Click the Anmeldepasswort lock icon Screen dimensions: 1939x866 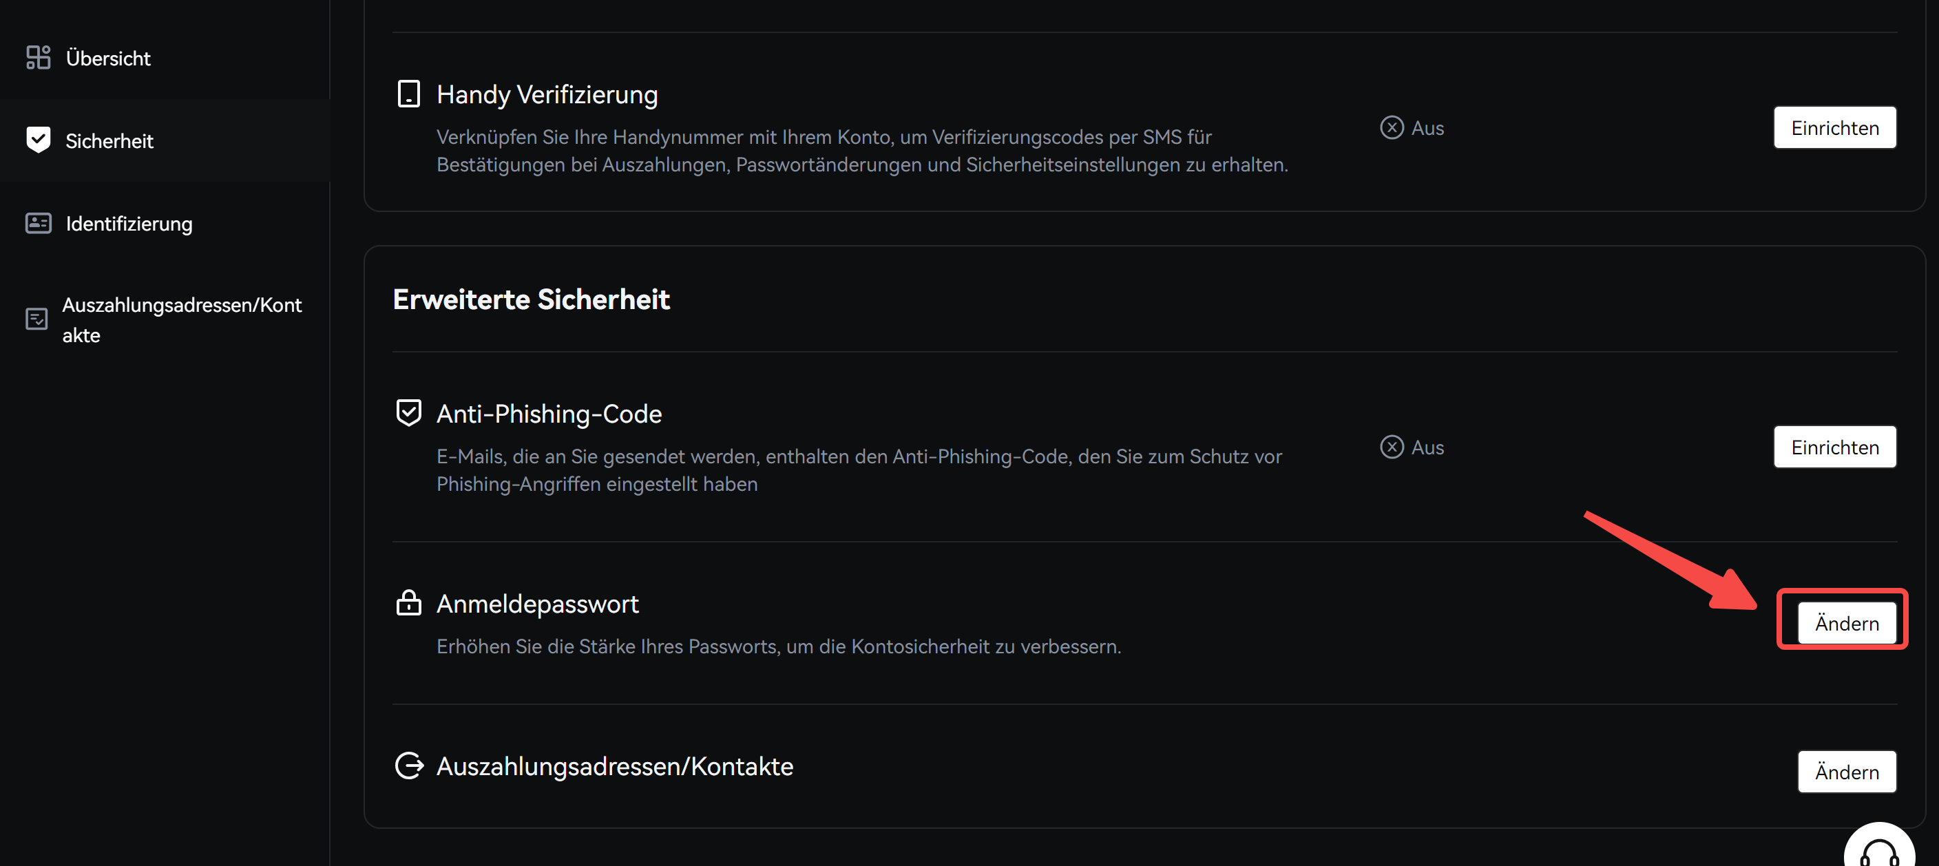pyautogui.click(x=409, y=602)
